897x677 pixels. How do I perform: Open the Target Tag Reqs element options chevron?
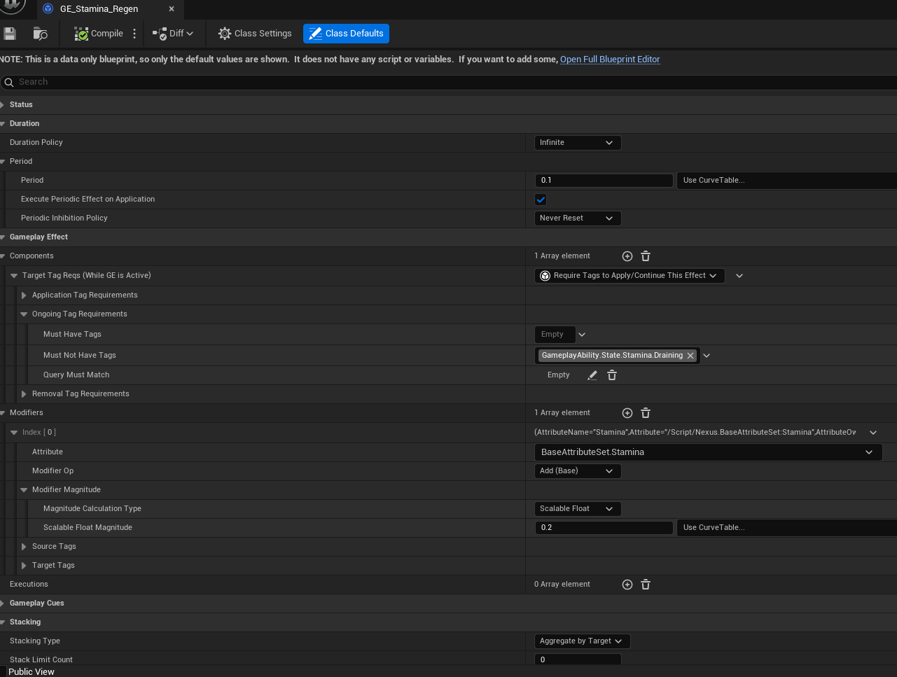pyautogui.click(x=739, y=276)
